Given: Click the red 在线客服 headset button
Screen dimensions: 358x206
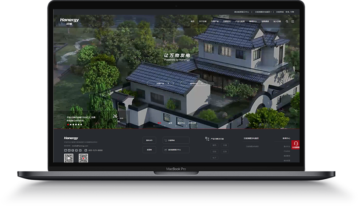Looking at the screenshot, I should 295,145.
